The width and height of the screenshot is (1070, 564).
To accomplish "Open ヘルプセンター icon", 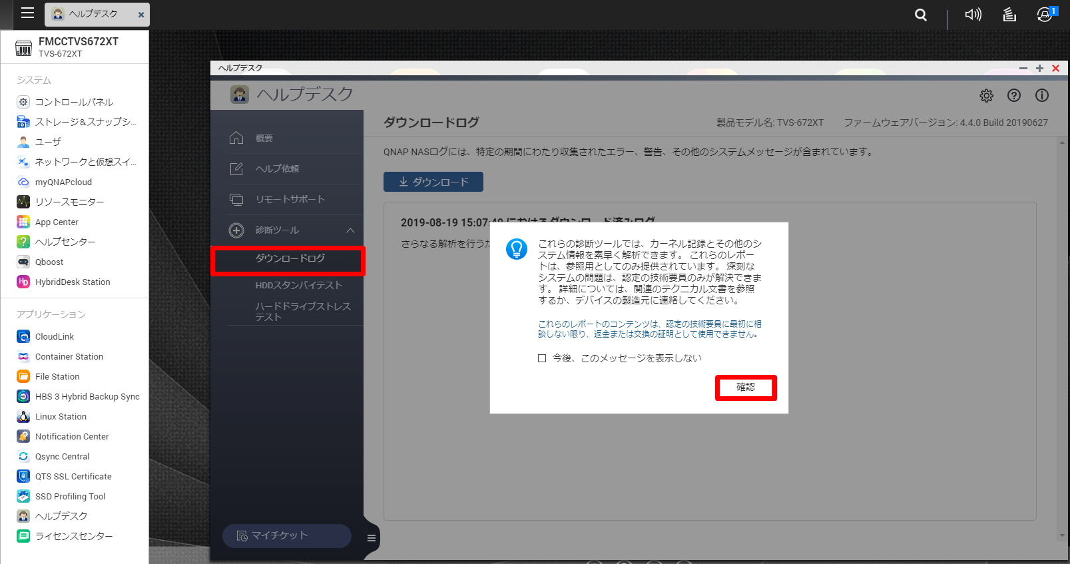I will point(23,242).
